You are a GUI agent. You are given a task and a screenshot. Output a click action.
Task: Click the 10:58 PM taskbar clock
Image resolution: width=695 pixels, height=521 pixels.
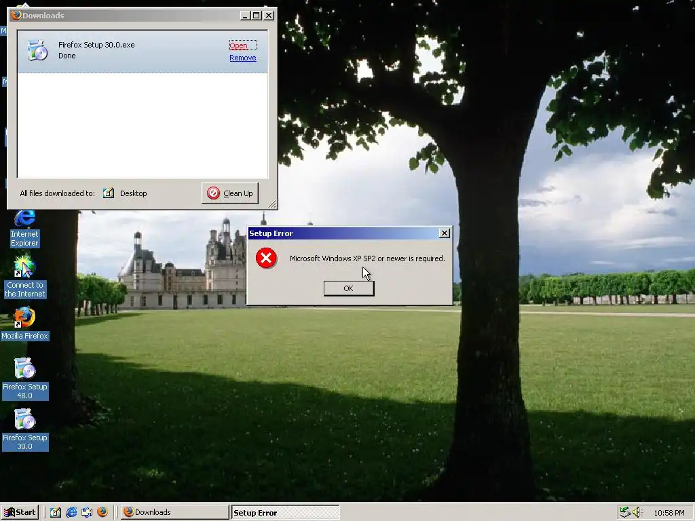click(669, 513)
